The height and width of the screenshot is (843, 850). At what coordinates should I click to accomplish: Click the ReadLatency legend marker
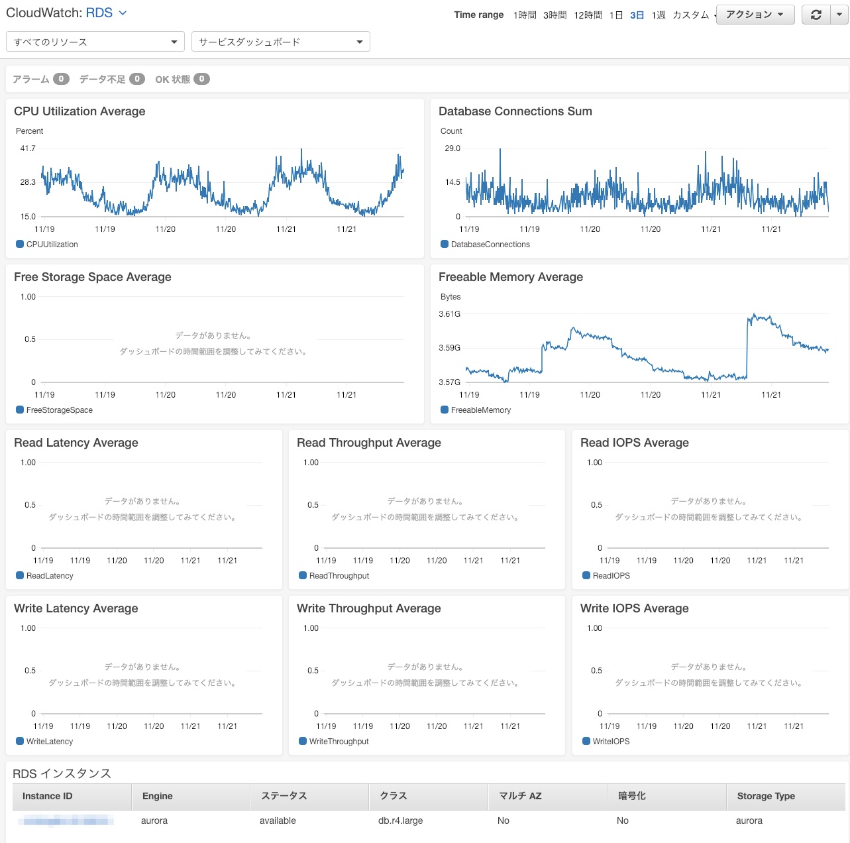19,575
